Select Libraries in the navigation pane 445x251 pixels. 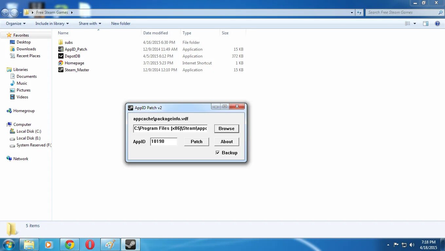tap(21, 70)
